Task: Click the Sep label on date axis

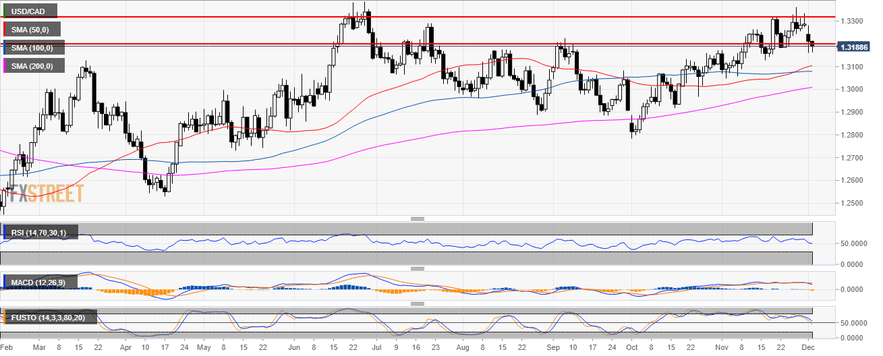Action: 553,348
